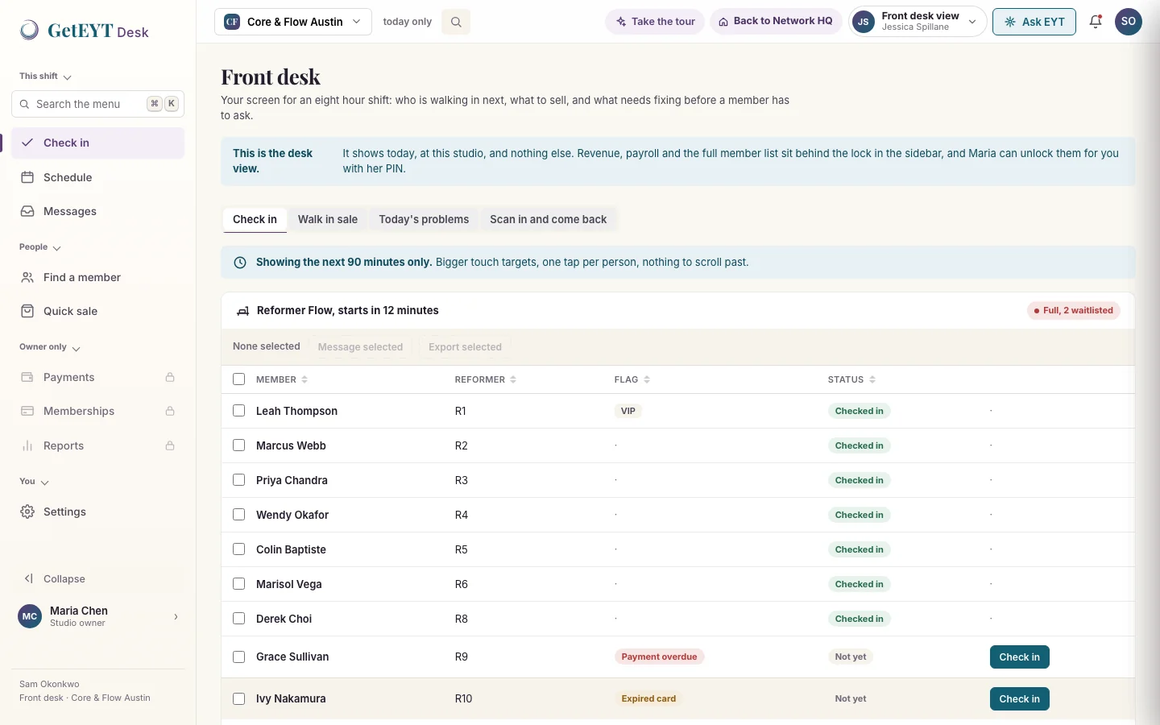Switch to Scan in and come back tab
Screen dimensions: 1160x725
[x=549, y=219]
